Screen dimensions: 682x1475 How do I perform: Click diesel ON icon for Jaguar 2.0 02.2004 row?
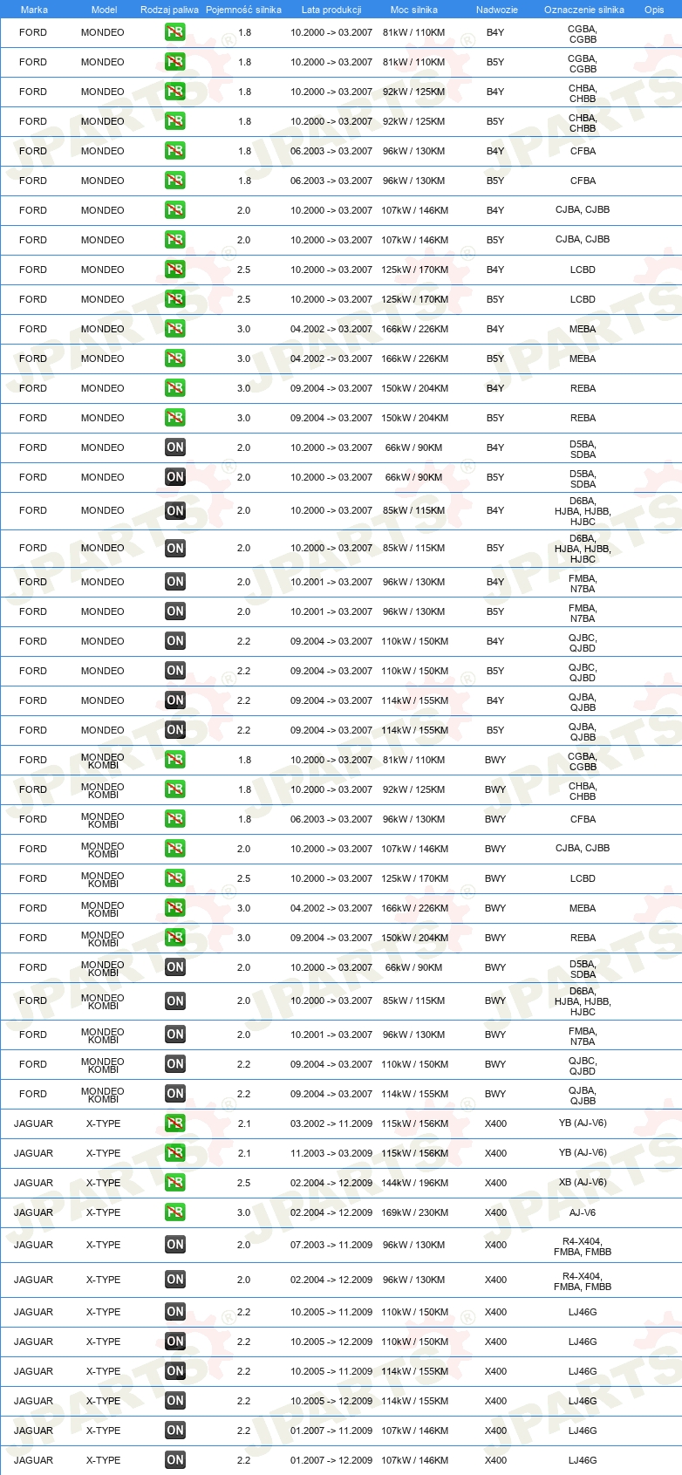[175, 1280]
